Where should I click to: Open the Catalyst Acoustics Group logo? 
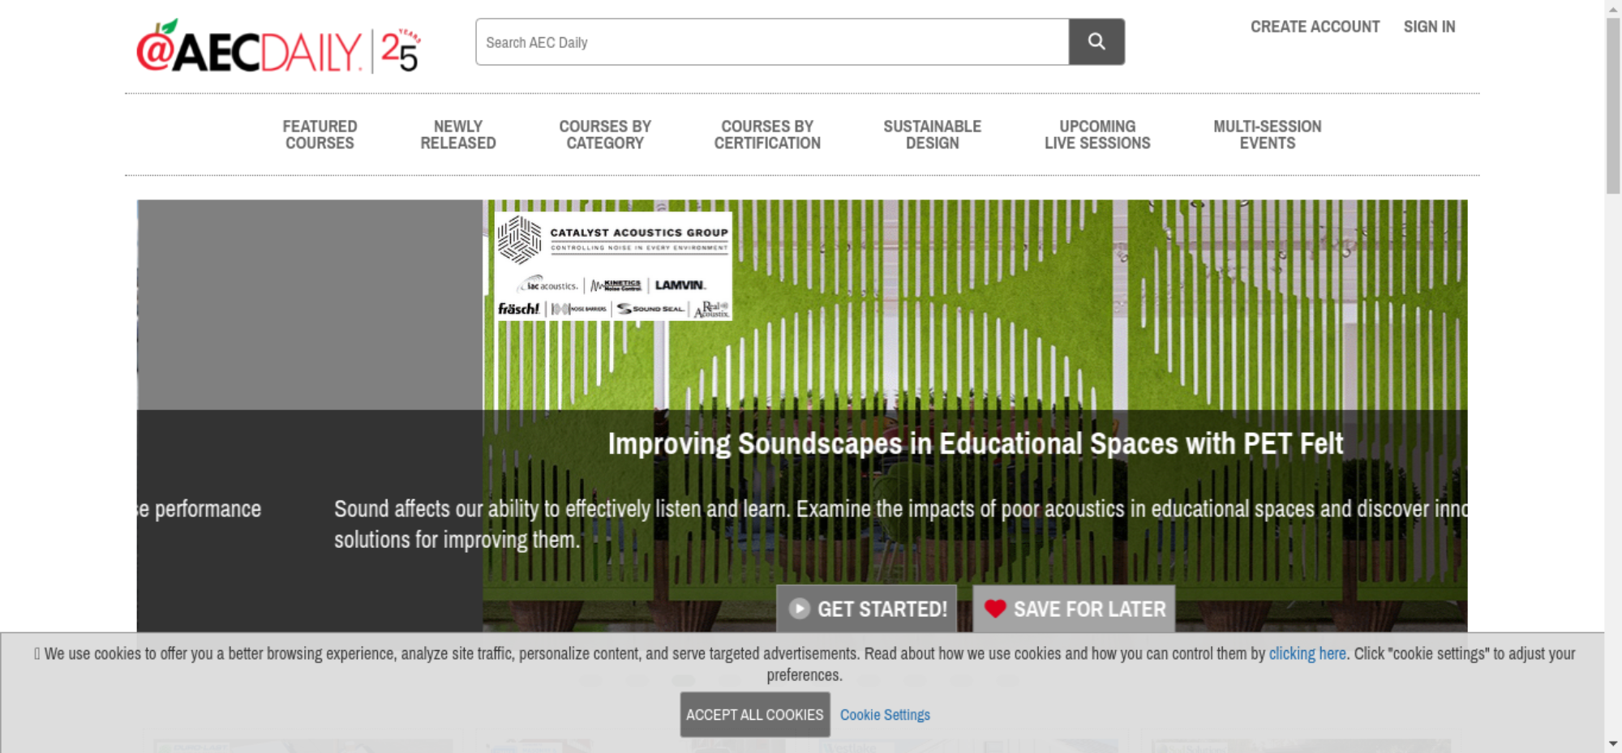(613, 266)
